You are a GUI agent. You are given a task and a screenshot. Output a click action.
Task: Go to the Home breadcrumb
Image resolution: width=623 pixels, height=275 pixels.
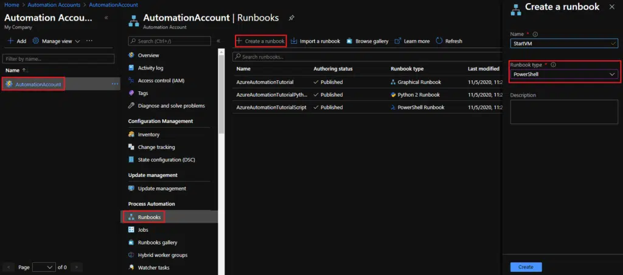pos(12,5)
